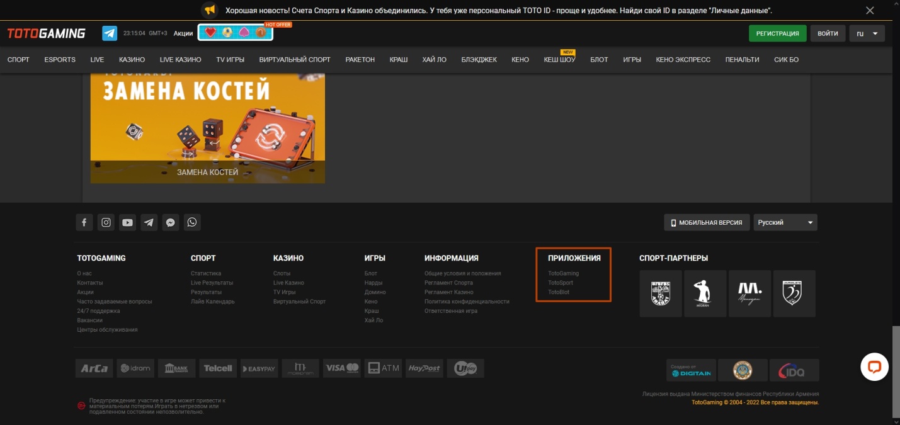Open Общие условия и положения link
The height and width of the screenshot is (425, 900).
pos(463,273)
